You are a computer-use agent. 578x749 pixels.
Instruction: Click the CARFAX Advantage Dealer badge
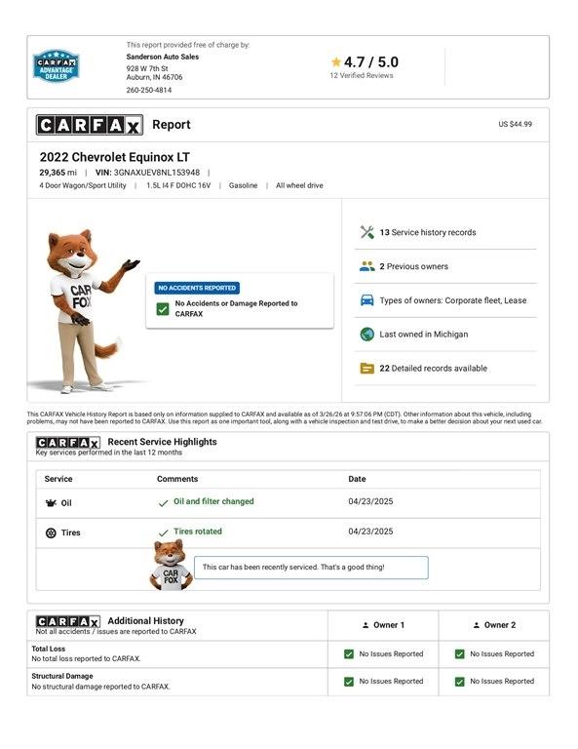(x=56, y=65)
